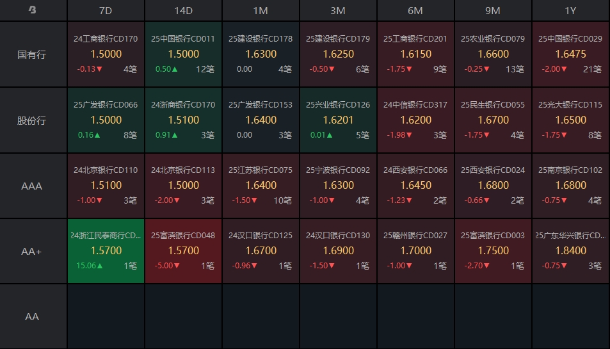Open the 25工商银行CD201 cell
The image size is (610, 349).
415,54
